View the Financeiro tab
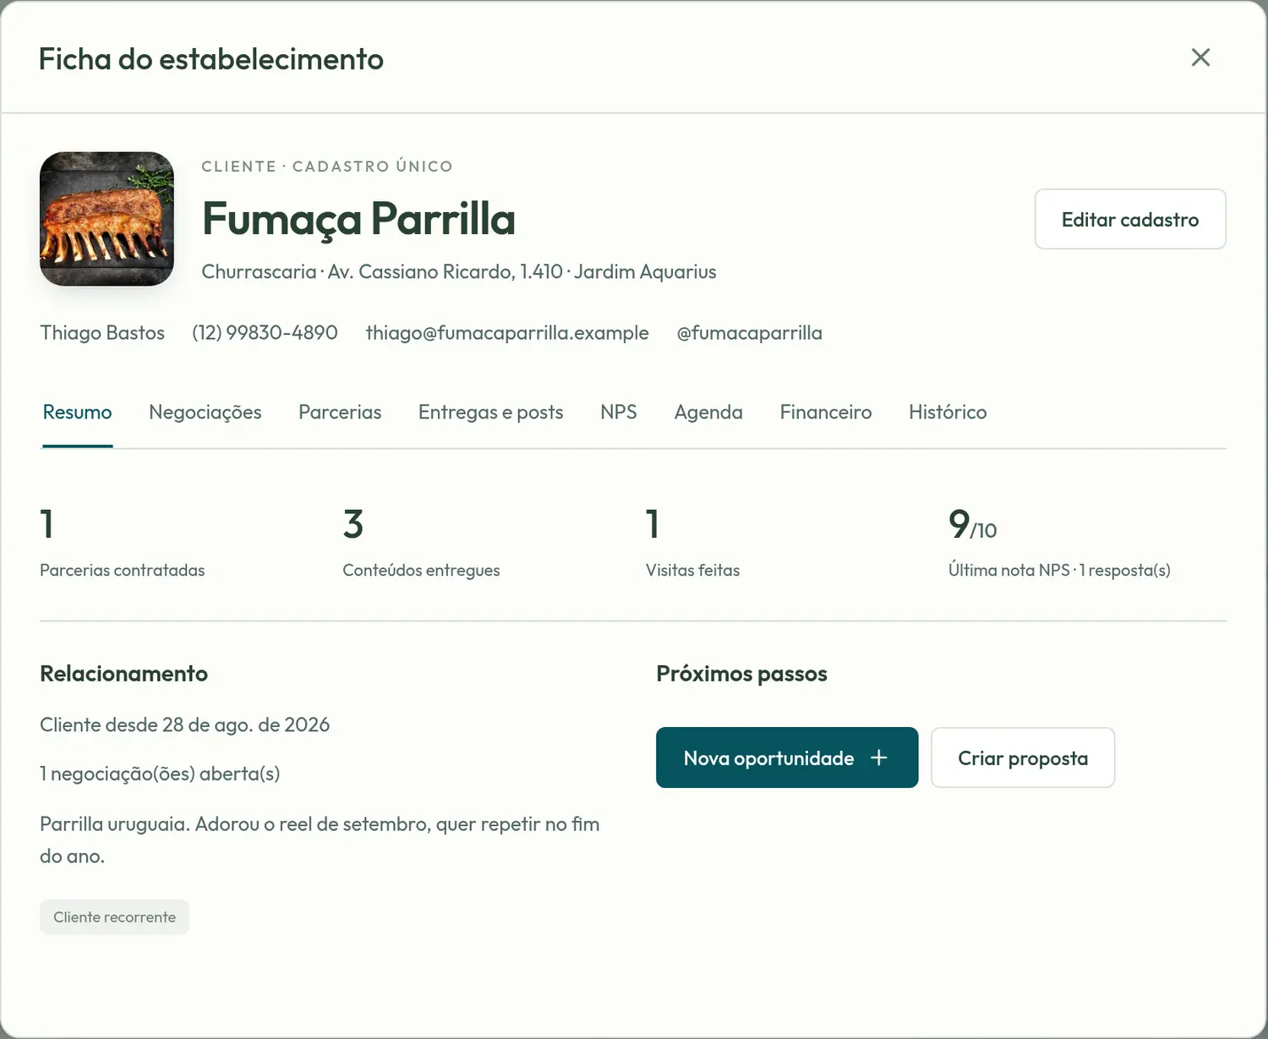 (826, 413)
